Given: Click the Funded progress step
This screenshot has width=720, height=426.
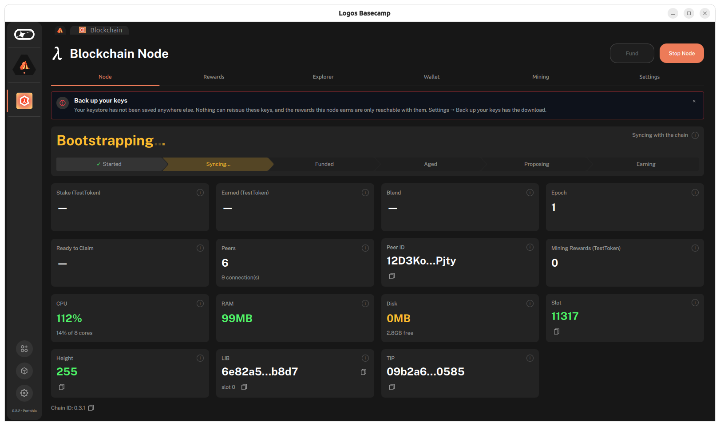Looking at the screenshot, I should [324, 164].
